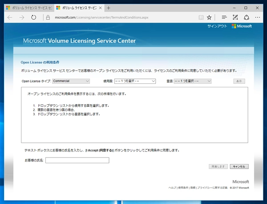Open the 商標 footer link
This screenshot has width=267, height=204.
(193, 188)
